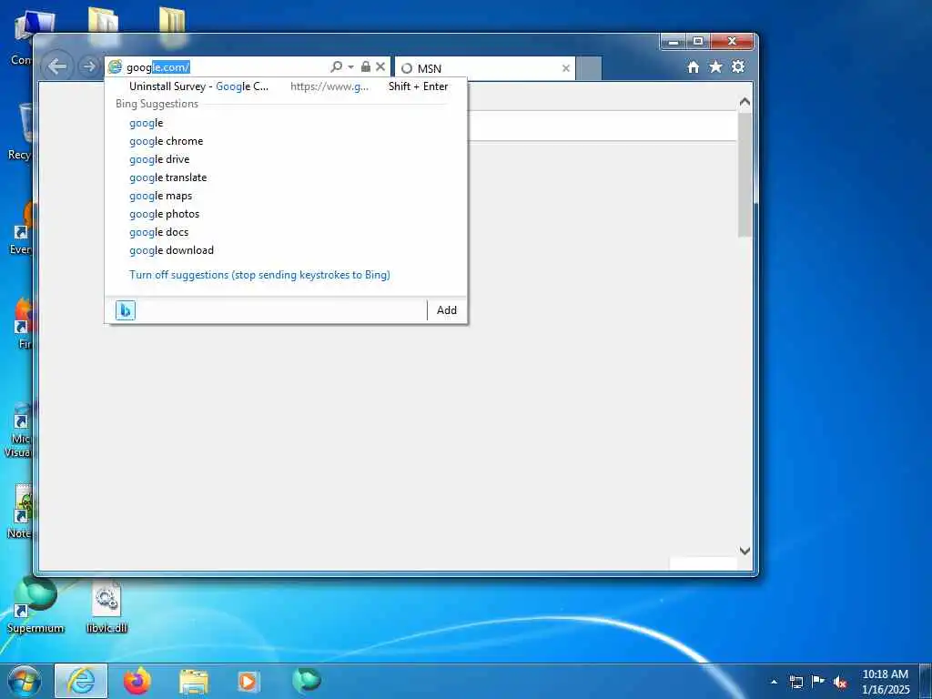Click the browser Forward arrow button
932x699 pixels.
pos(88,66)
